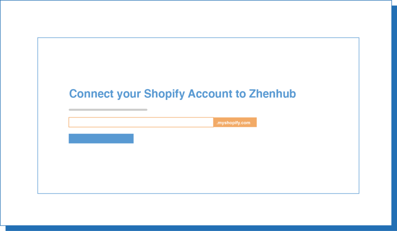Click the empty shop name input field
The image size is (397, 231).
click(141, 122)
